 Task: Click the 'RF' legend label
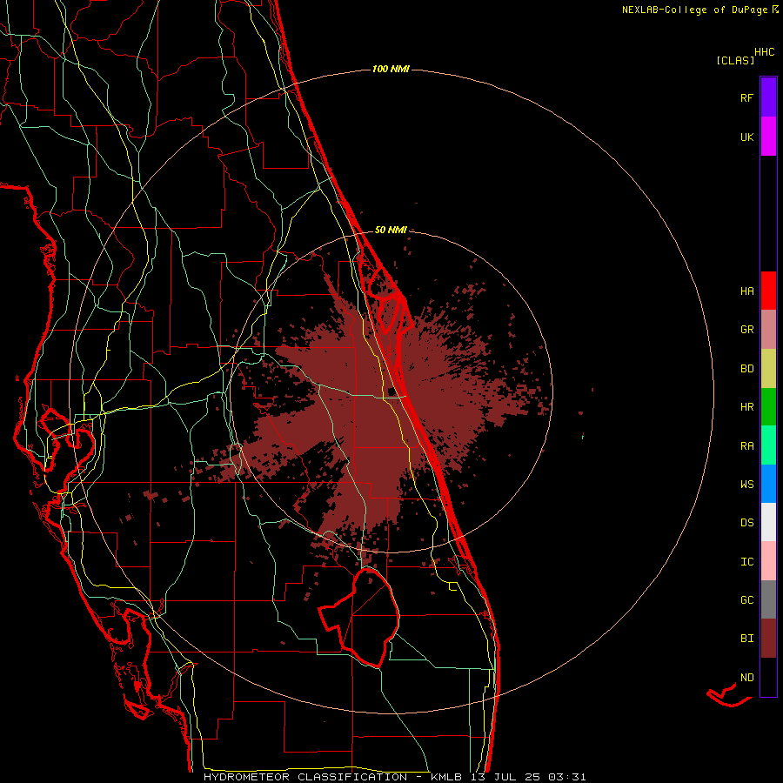pos(746,98)
